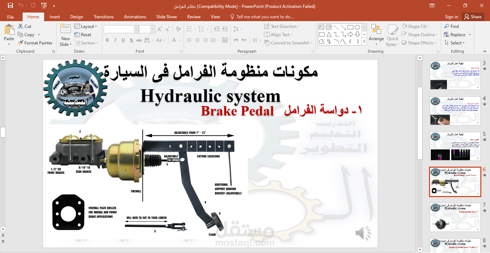Image resolution: width=490 pixels, height=253 pixels.
Task: Switch to the Design tab
Action: coord(77,17)
